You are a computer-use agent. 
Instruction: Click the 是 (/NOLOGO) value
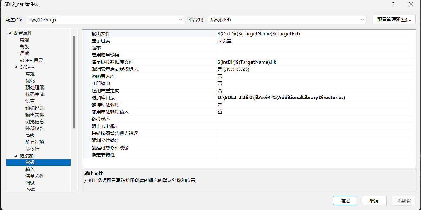click(x=233, y=69)
